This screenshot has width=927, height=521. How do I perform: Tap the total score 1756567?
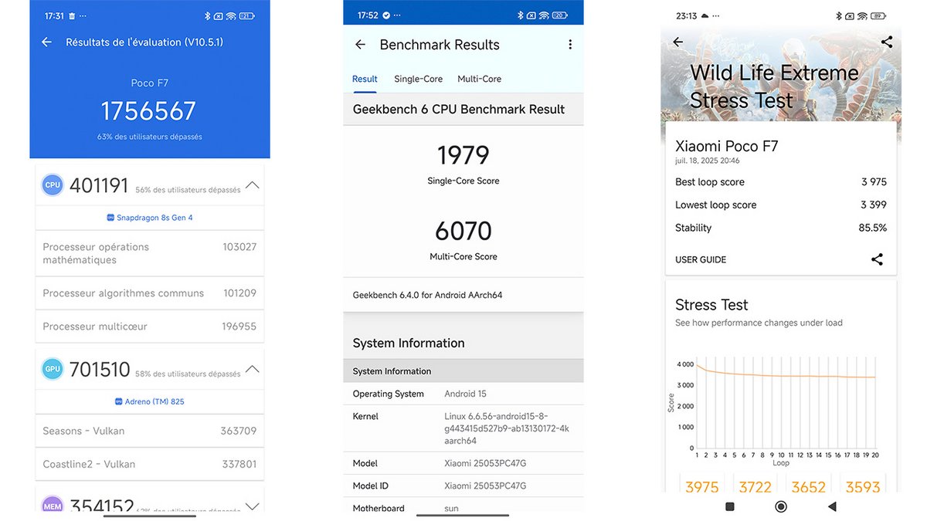148,111
